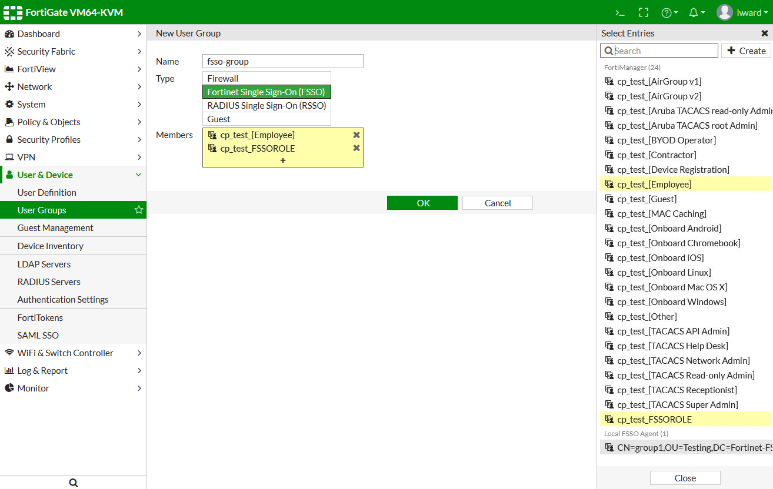Select RADIUS Single Sign-On (RSSO) type
This screenshot has width=773, height=489.
[x=266, y=106]
